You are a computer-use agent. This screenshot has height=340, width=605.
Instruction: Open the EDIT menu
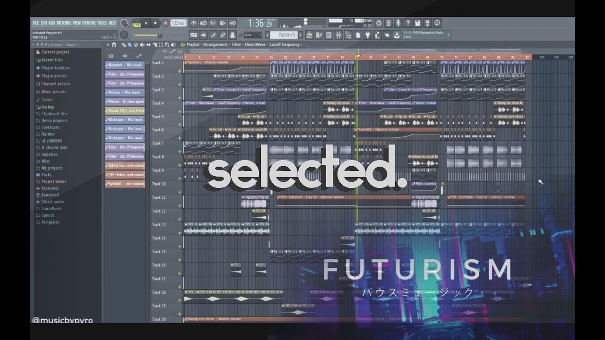click(x=44, y=23)
